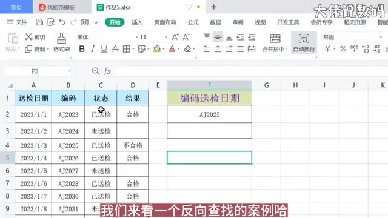Viewport: 388px width, 218px height.
Task: Switch to the 页面布局 tab
Action: pyautogui.click(x=165, y=22)
